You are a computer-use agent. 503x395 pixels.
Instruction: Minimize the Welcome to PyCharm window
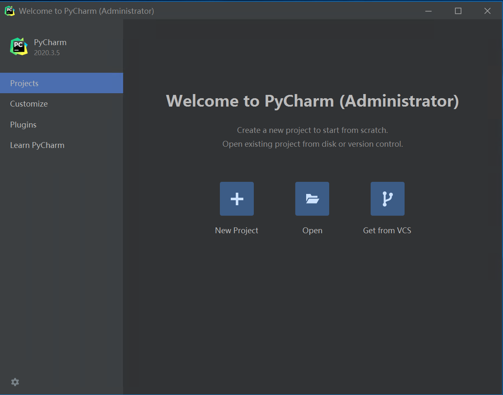tap(428, 11)
